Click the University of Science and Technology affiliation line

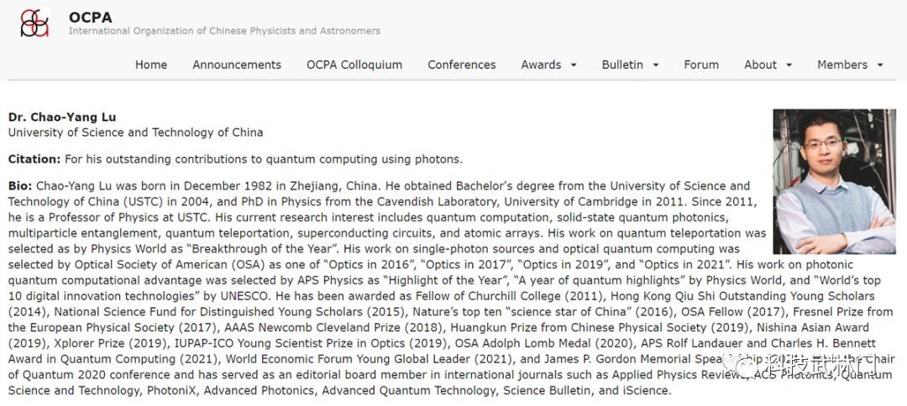pos(135,132)
